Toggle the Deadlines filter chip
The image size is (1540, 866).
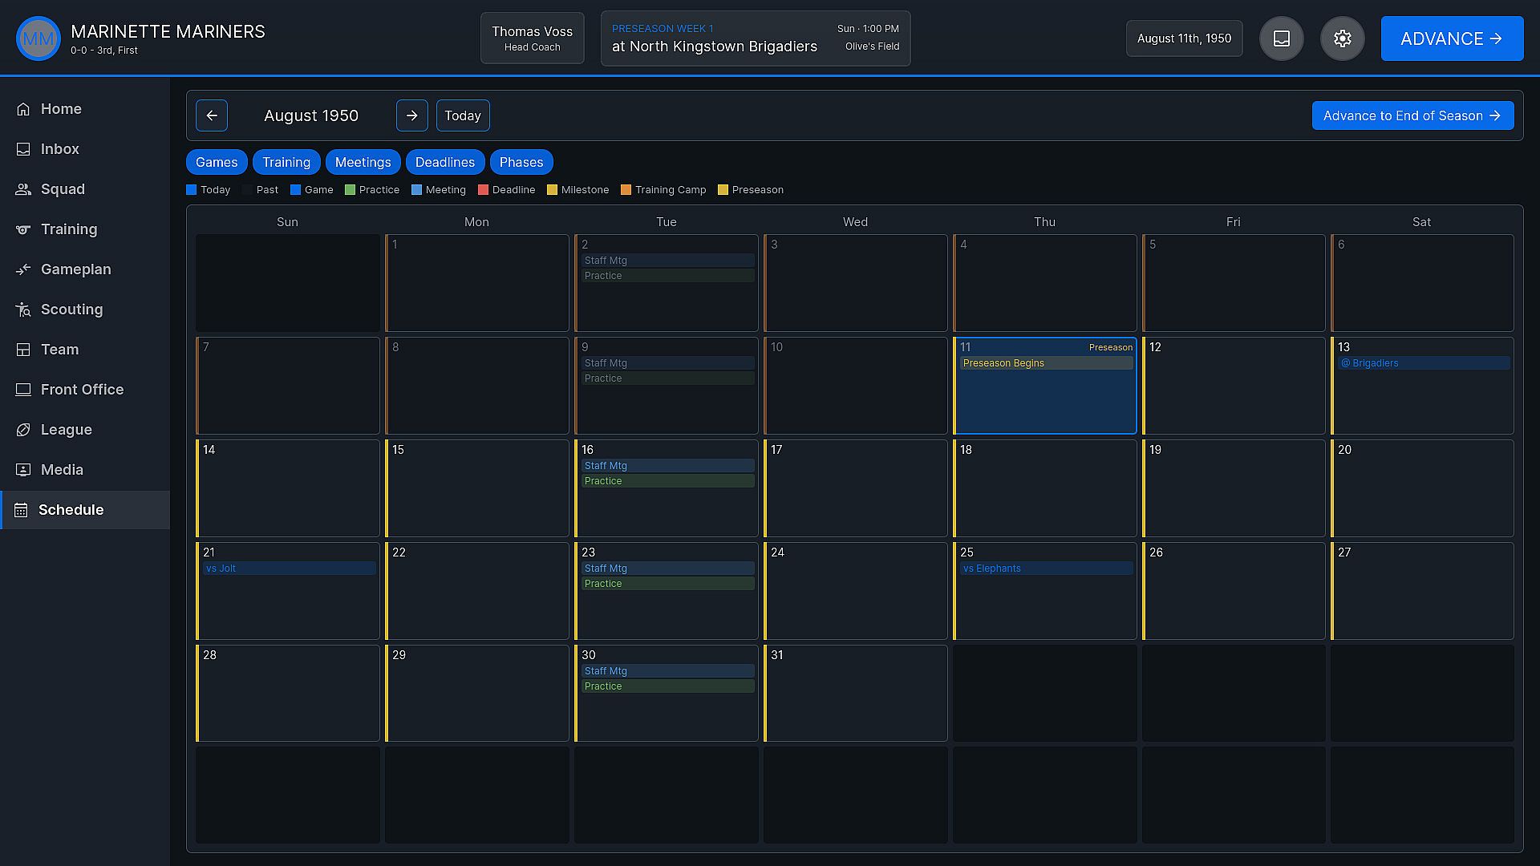click(445, 162)
